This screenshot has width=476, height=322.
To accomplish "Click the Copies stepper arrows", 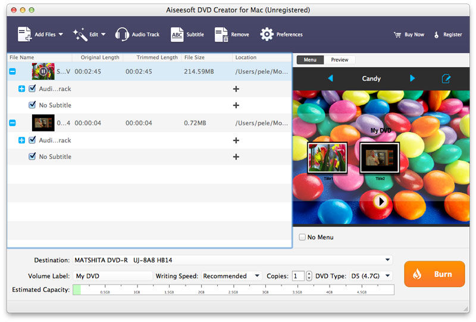I will pos(309,276).
